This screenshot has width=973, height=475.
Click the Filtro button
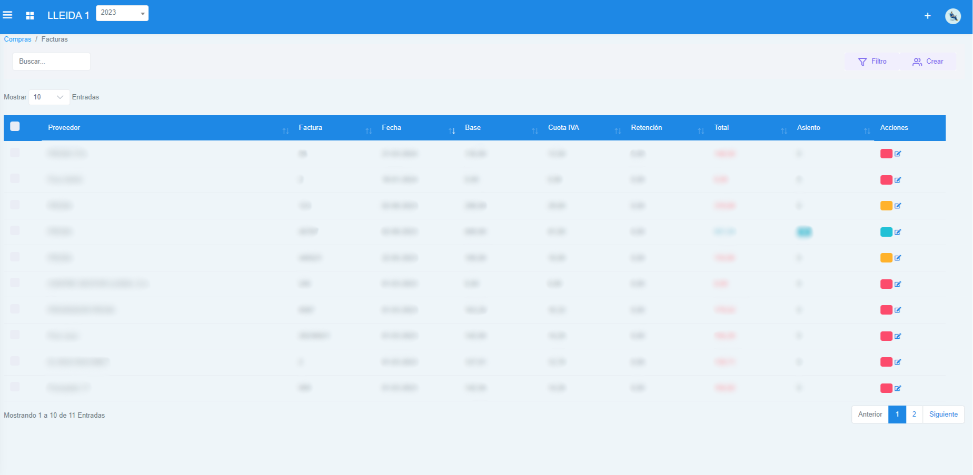click(872, 62)
